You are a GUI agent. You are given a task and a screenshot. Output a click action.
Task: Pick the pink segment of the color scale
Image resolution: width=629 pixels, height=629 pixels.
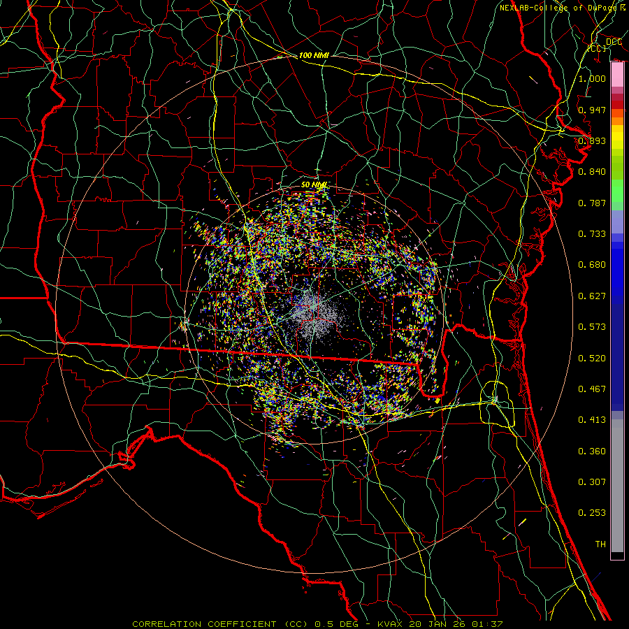[617, 75]
